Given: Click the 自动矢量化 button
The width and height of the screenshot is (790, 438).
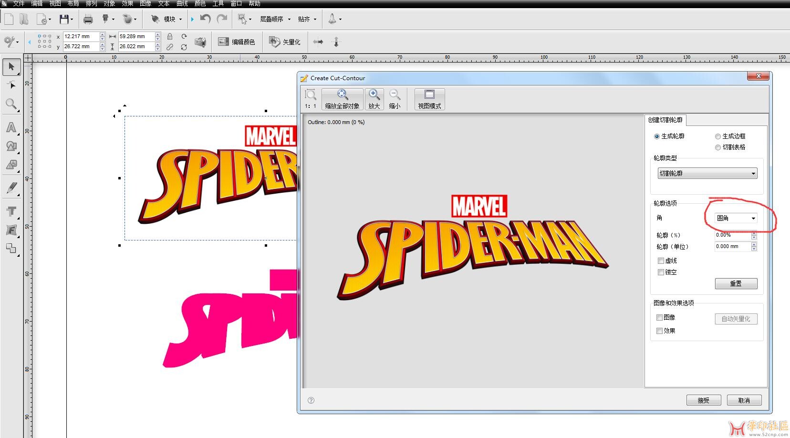Looking at the screenshot, I should click(736, 319).
